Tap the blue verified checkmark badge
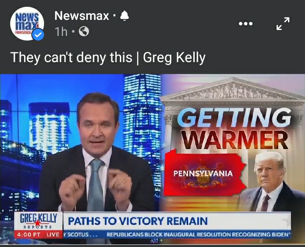 click(x=38, y=35)
